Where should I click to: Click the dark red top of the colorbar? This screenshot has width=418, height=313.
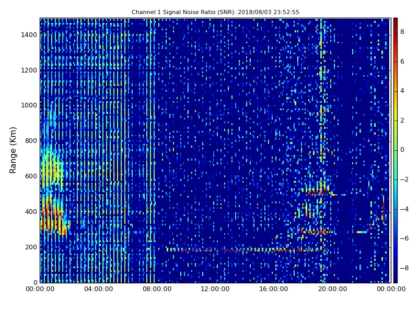(x=396, y=21)
